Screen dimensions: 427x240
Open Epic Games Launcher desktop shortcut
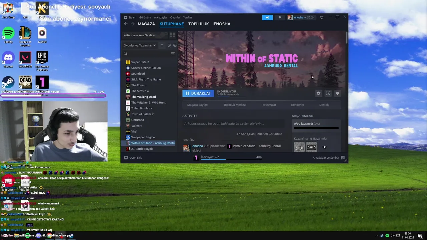[42, 61]
